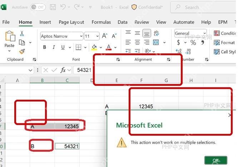Viewport: 238px width, 167px height.
Task: Click the Decrease Indent icon
Action: pyautogui.click(x=128, y=51)
